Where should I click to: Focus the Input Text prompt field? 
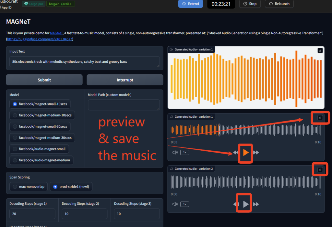point(84,61)
